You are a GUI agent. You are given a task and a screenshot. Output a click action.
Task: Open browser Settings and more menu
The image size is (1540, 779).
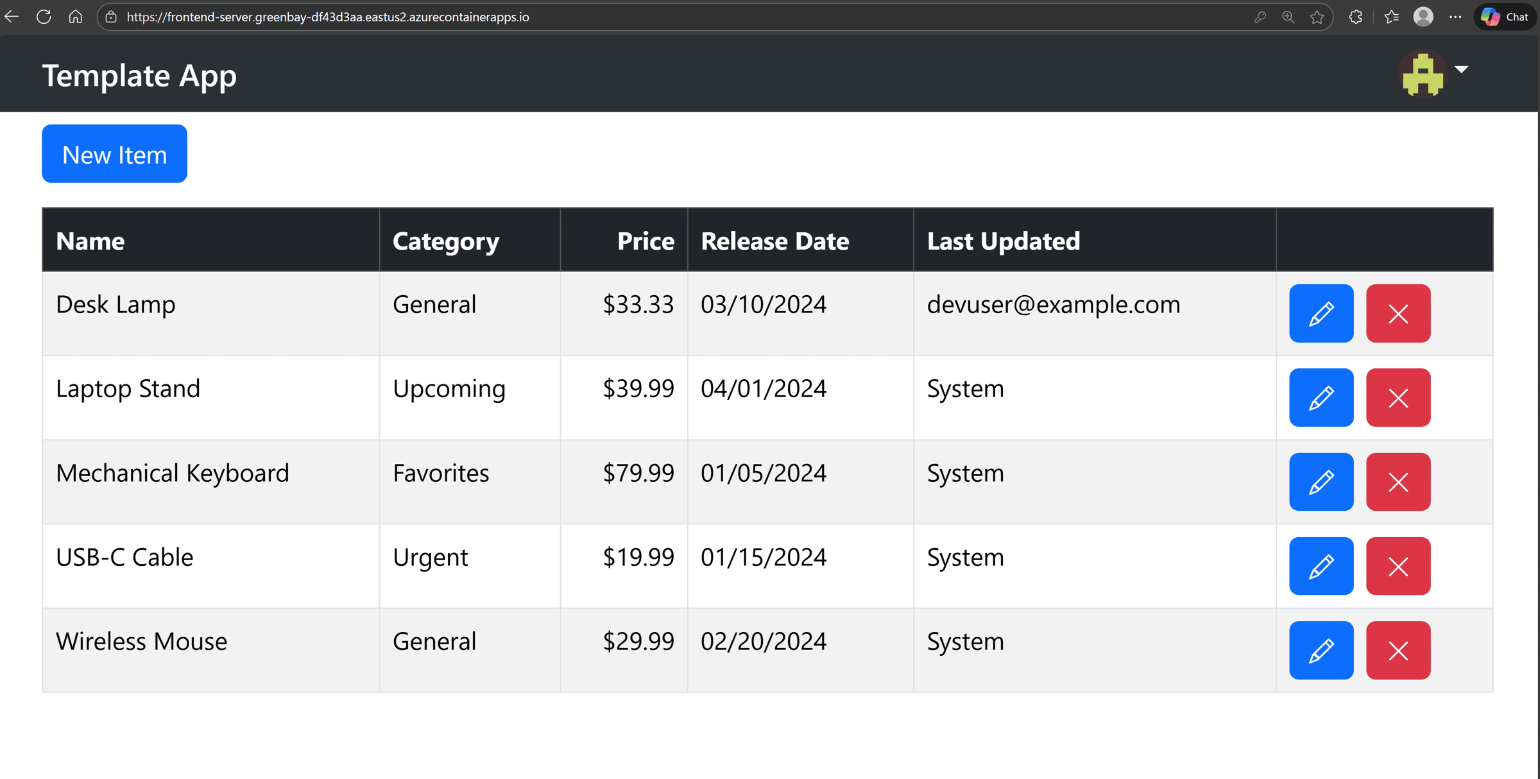click(x=1455, y=17)
